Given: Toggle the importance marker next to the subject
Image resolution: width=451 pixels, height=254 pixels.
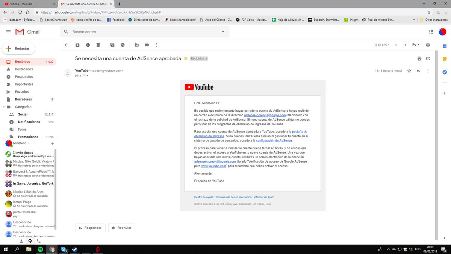Looking at the screenshot, I should point(185,59).
